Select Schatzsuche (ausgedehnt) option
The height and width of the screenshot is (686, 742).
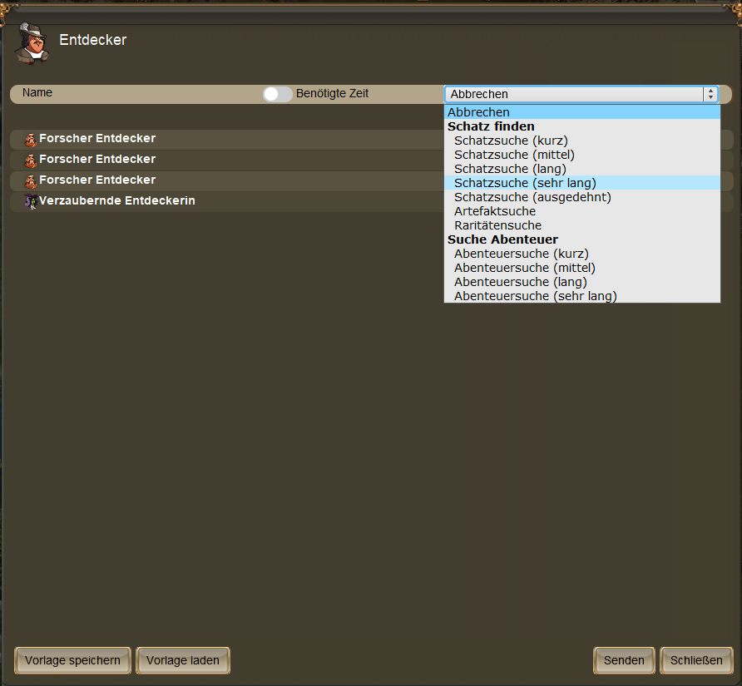(x=532, y=197)
